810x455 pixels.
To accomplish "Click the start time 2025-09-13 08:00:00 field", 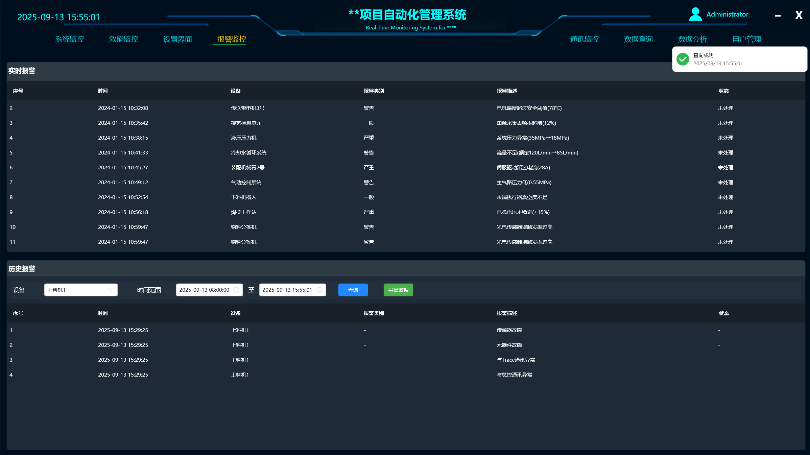I will coord(204,290).
